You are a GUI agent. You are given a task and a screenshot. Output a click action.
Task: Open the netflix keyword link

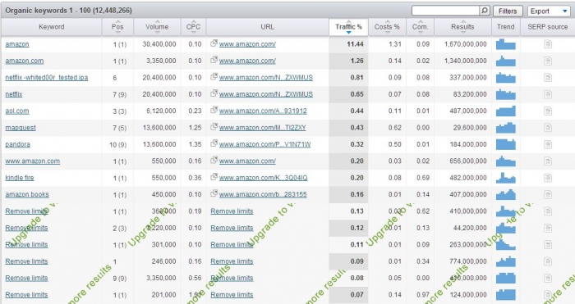pos(14,94)
